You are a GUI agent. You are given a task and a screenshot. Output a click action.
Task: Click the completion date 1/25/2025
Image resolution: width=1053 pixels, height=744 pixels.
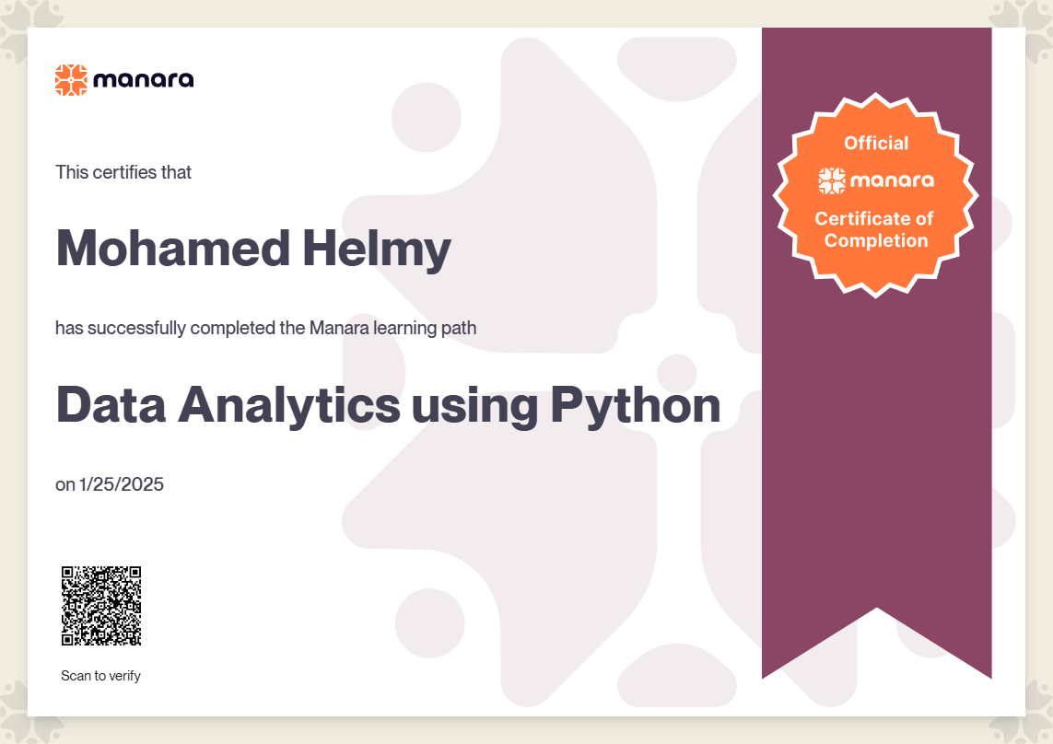pyautogui.click(x=121, y=483)
